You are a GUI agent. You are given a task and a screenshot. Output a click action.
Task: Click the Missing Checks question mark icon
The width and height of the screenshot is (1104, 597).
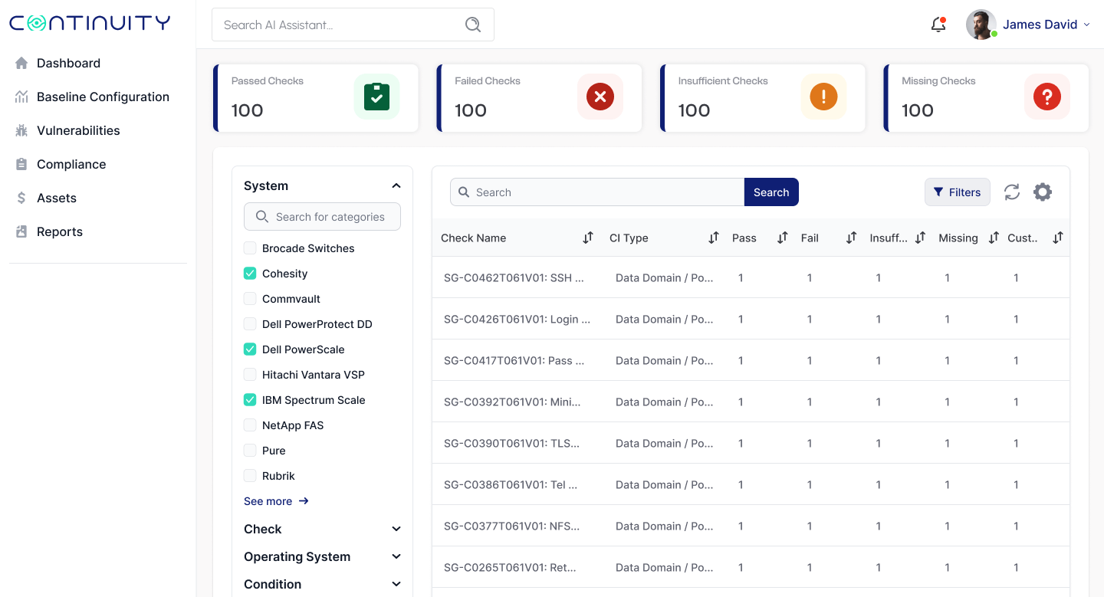tap(1046, 97)
